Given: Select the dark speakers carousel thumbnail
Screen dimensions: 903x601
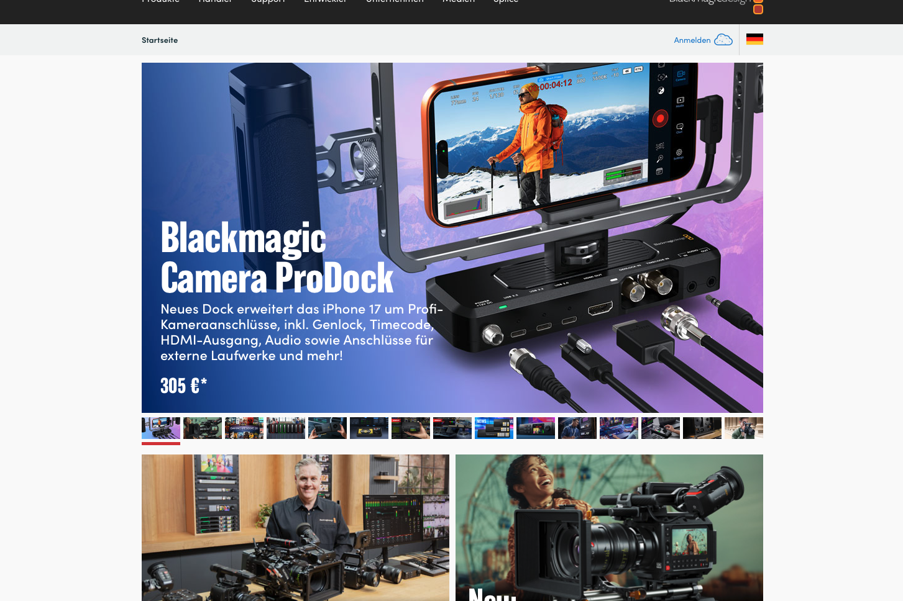Looking at the screenshot, I should point(702,428).
